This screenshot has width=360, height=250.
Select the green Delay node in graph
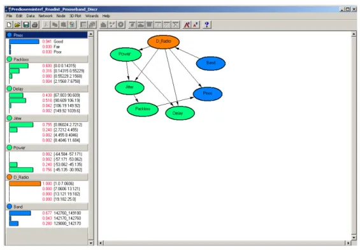[x=180, y=113]
